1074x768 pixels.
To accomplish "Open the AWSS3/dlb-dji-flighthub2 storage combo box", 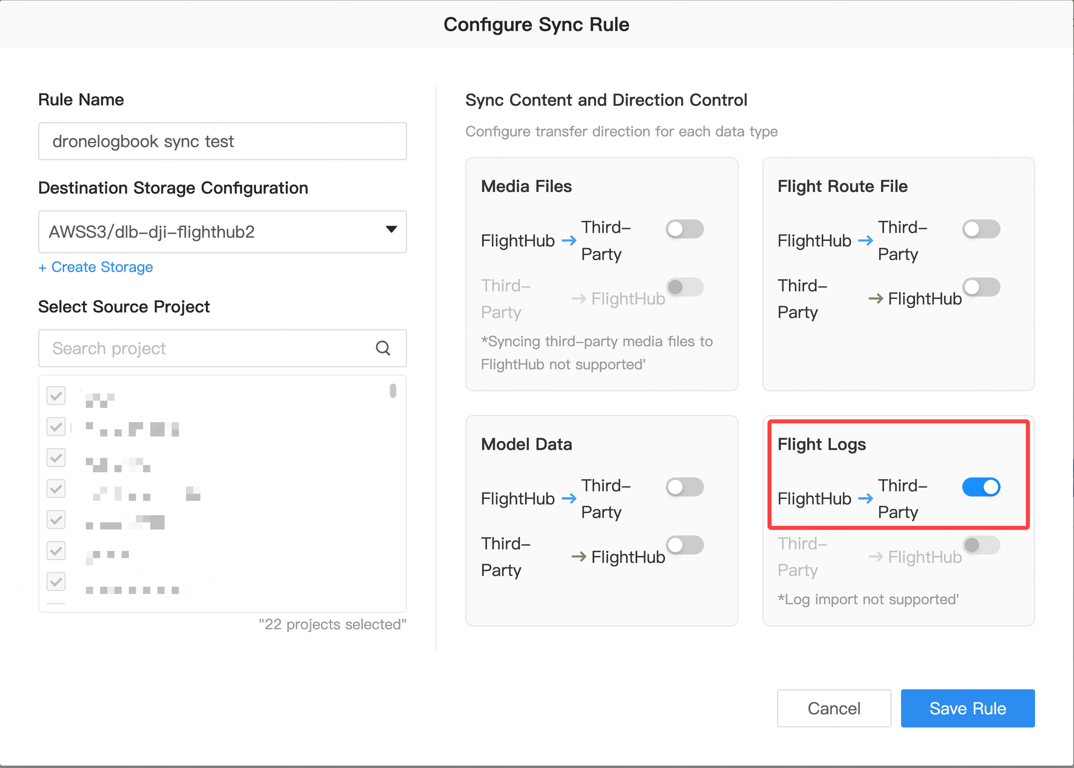I will (222, 232).
